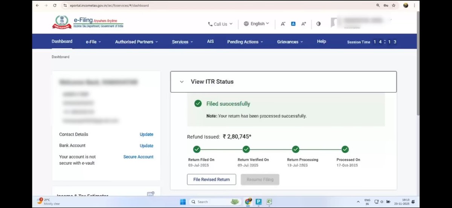452x208 pixels.
Task: Click the Processed On checkmark
Action: coord(345,149)
